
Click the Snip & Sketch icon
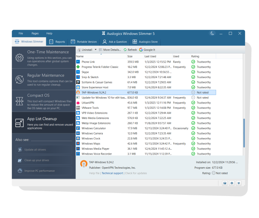pos(78,77)
